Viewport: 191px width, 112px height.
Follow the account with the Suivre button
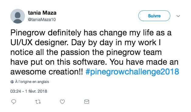click(x=154, y=16)
